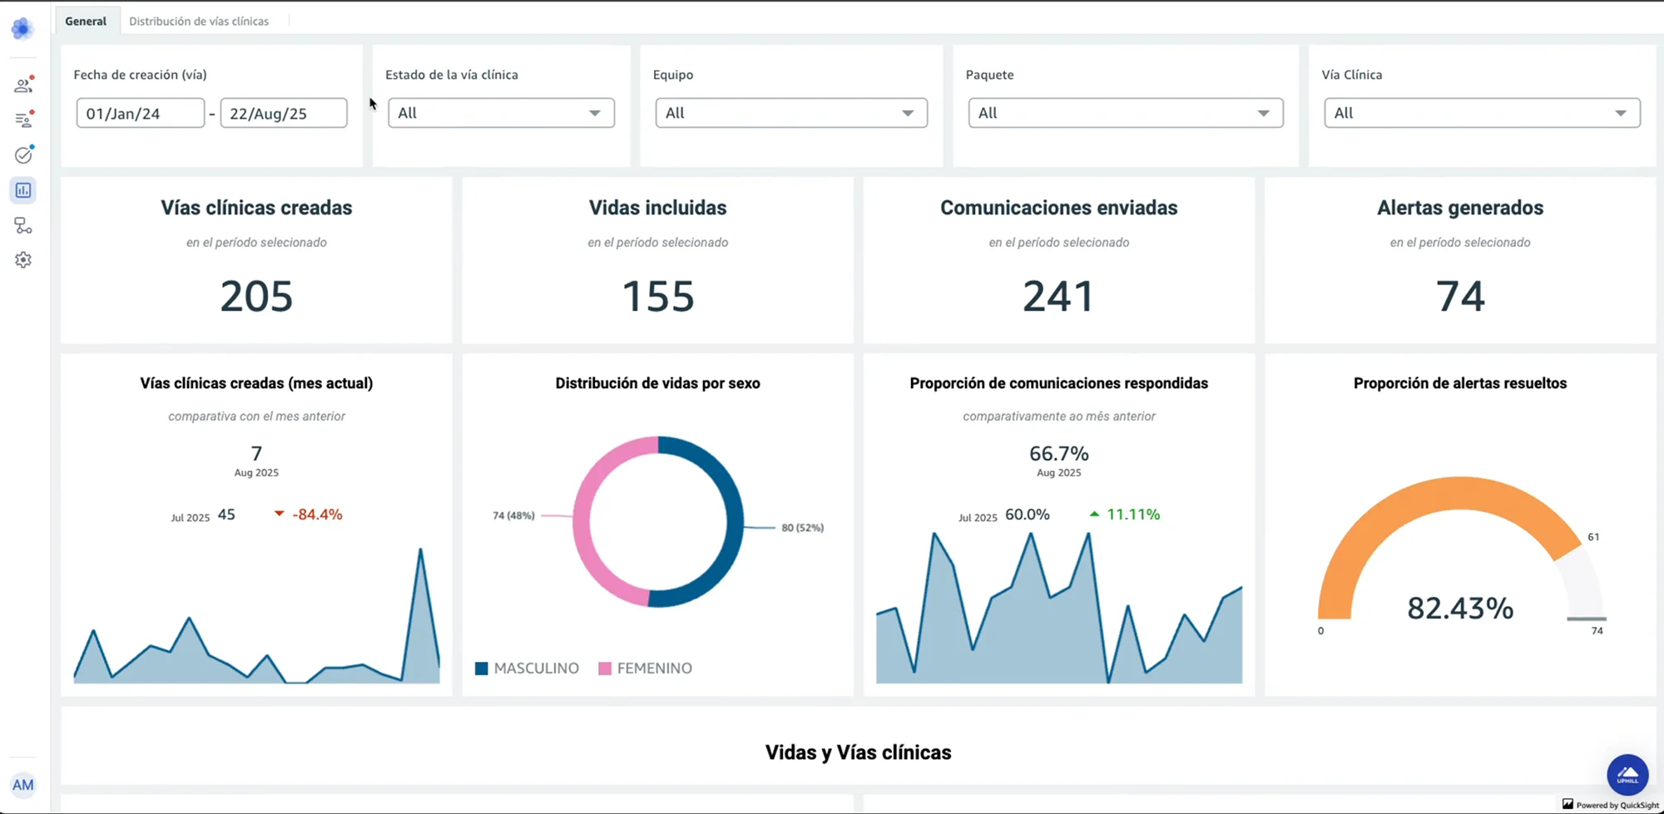Click the 82.43% gauge value
Viewport: 1664px width, 814px height.
point(1460,609)
